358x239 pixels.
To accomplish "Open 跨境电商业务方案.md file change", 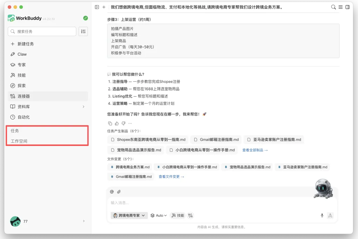I will [130, 167].
